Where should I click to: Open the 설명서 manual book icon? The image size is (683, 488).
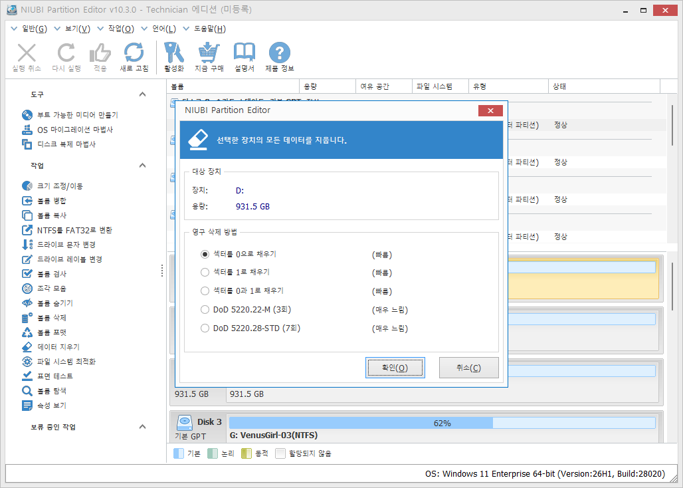point(244,53)
